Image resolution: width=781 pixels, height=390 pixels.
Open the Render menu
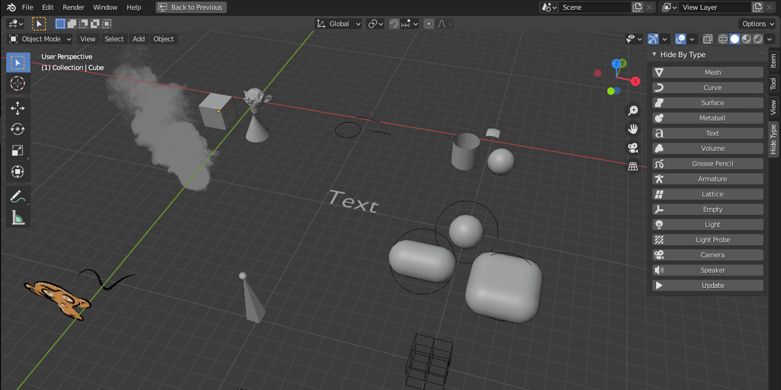tap(74, 7)
